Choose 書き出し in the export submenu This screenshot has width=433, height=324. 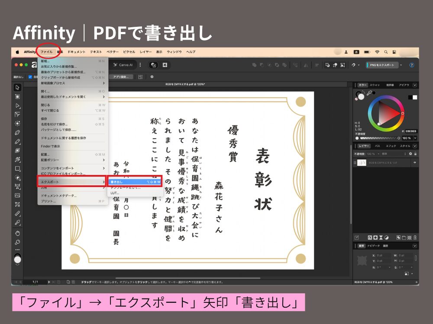135,182
